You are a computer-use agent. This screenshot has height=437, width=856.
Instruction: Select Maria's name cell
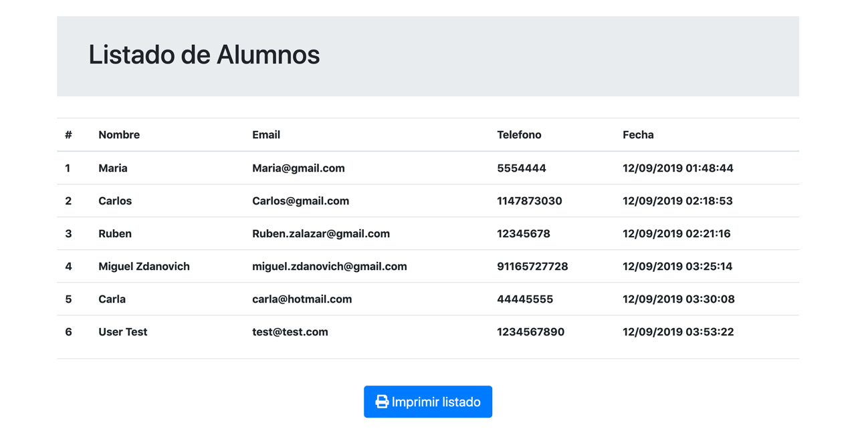tap(113, 168)
